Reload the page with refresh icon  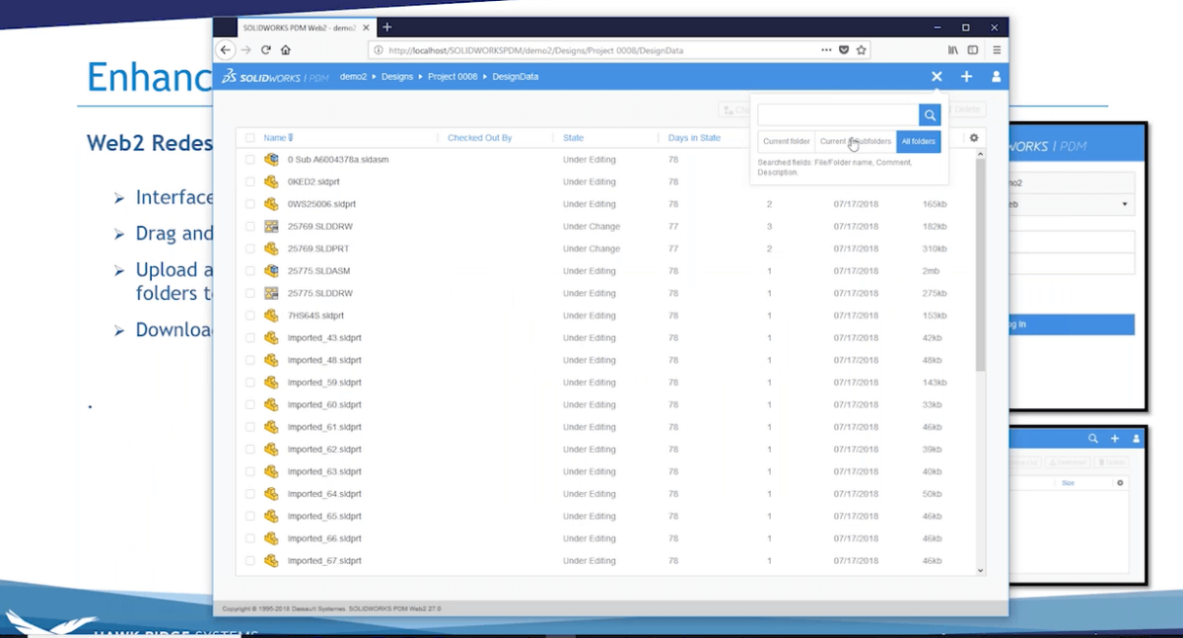click(266, 49)
